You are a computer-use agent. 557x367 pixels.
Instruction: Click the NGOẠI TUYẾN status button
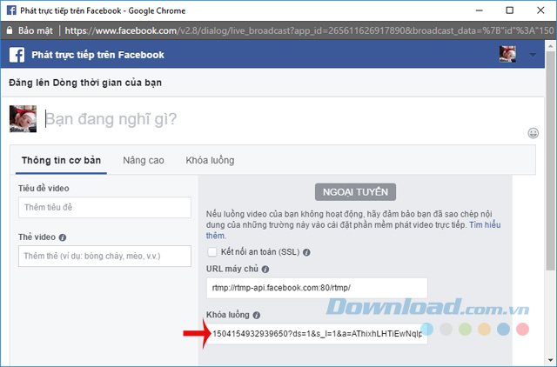pyautogui.click(x=355, y=192)
